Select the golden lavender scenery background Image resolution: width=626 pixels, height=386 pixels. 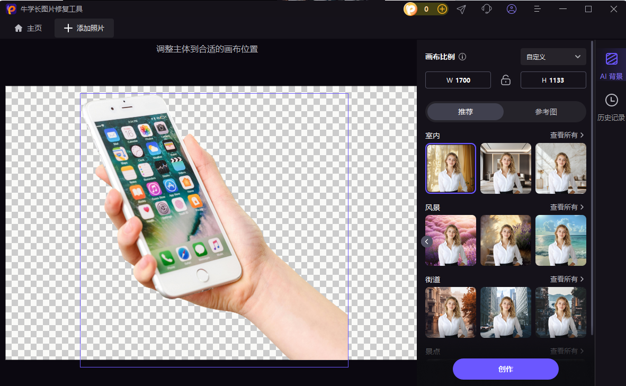point(505,240)
